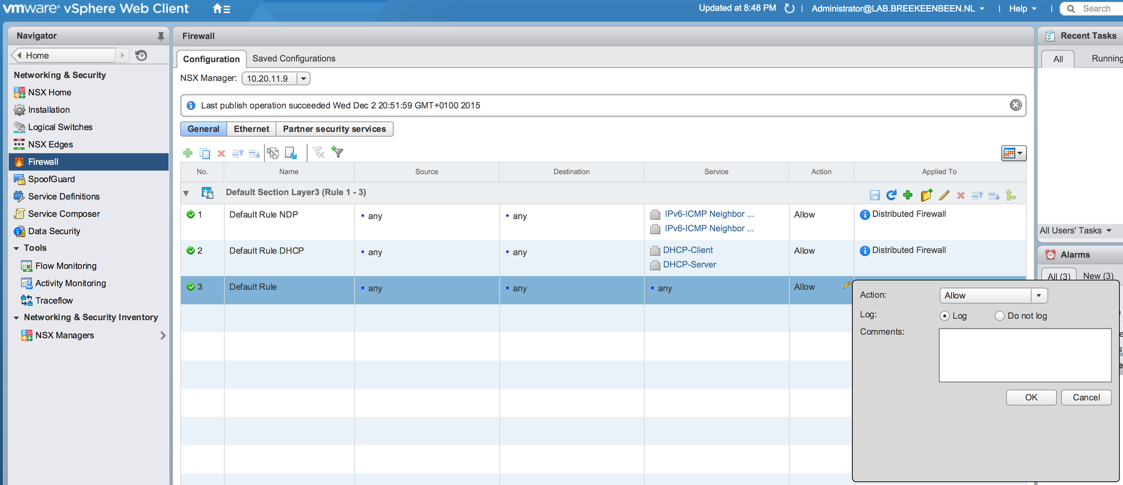This screenshot has height=485, width=1123.
Task: Select the General firewall tab
Action: 203,129
